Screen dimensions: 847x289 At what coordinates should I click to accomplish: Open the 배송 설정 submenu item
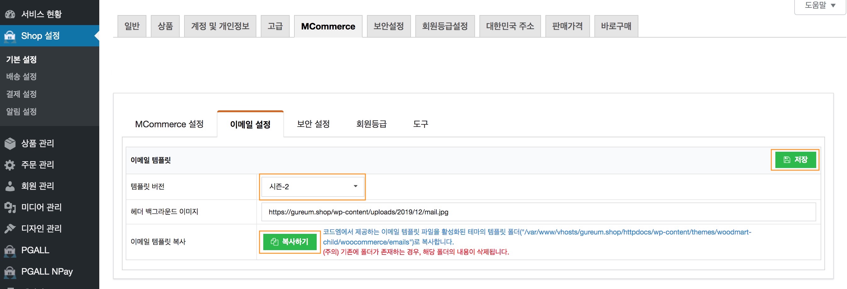[21, 76]
